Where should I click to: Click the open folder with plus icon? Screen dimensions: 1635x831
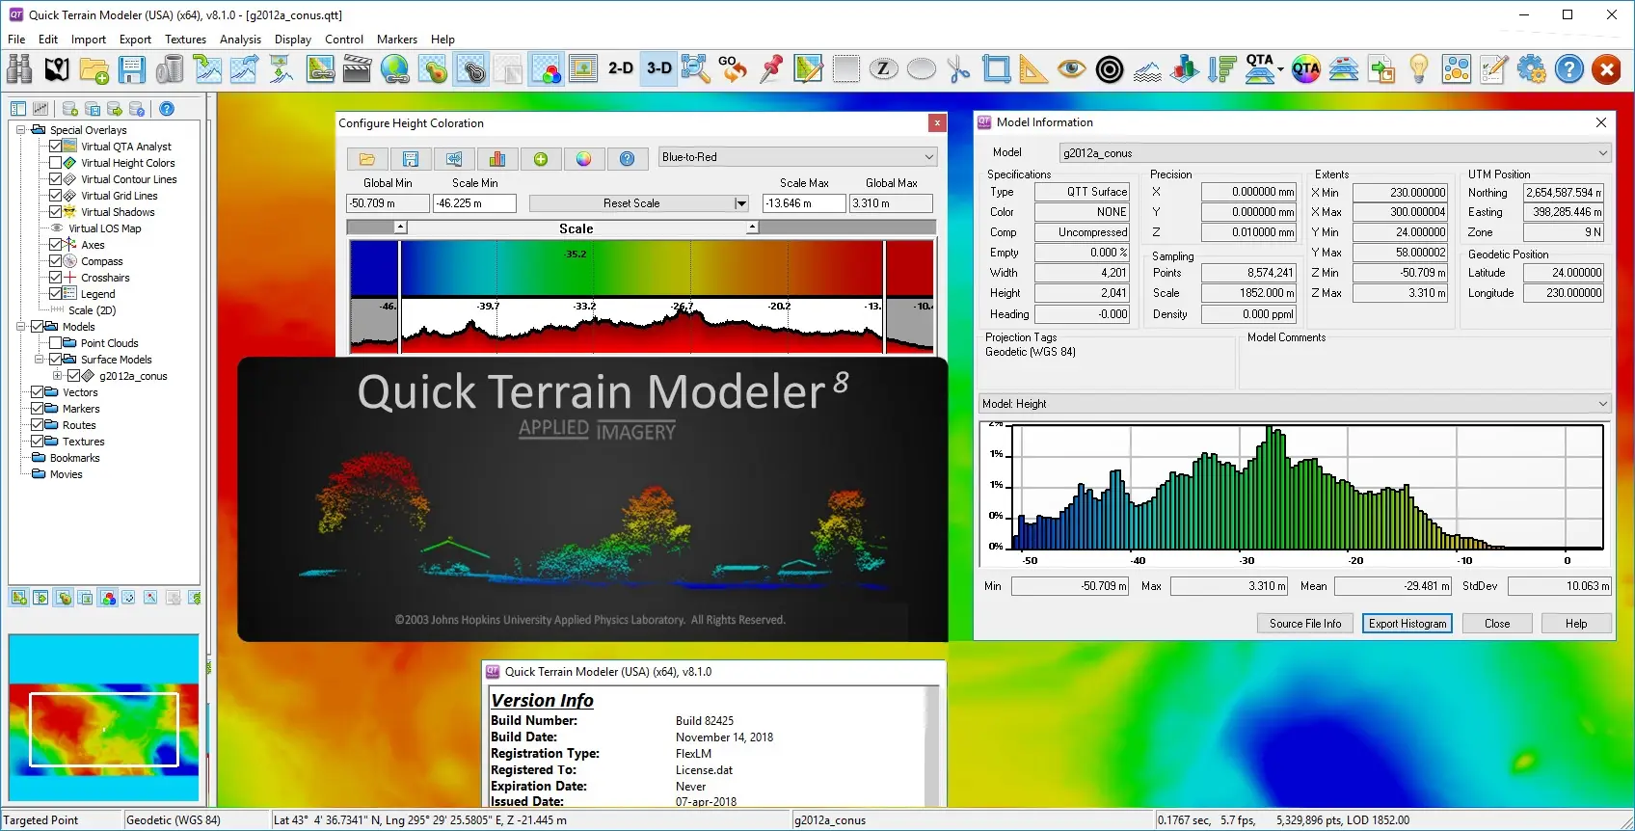coord(94,69)
